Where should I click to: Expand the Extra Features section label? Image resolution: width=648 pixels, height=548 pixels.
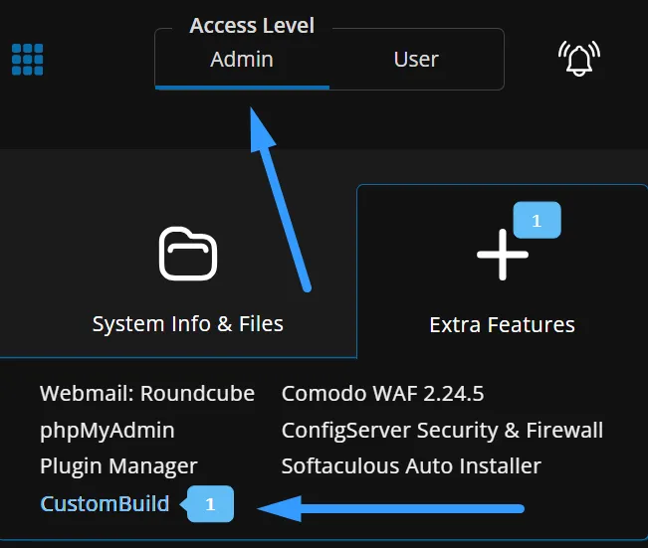click(x=502, y=325)
